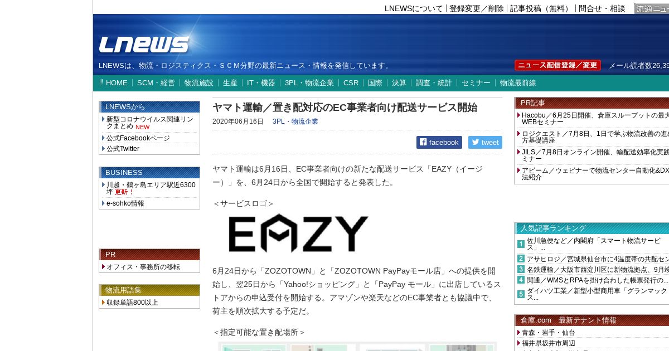
Task: Open the 問合せ・相談 link
Action: [x=602, y=8]
